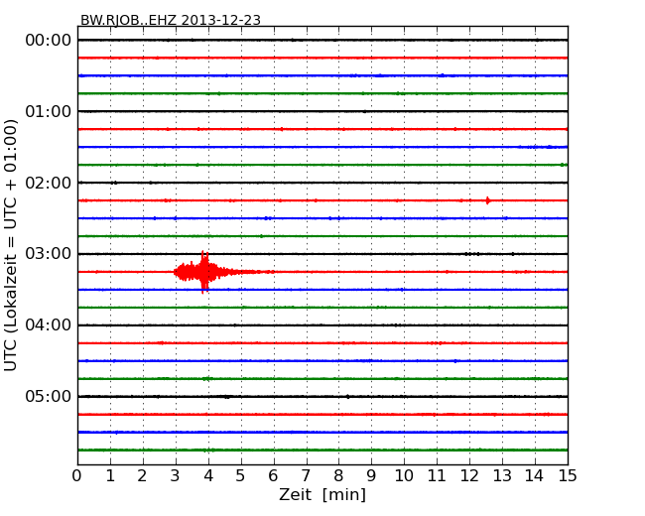
Task: Click the x-axis tick label 1
Action: tap(110, 476)
